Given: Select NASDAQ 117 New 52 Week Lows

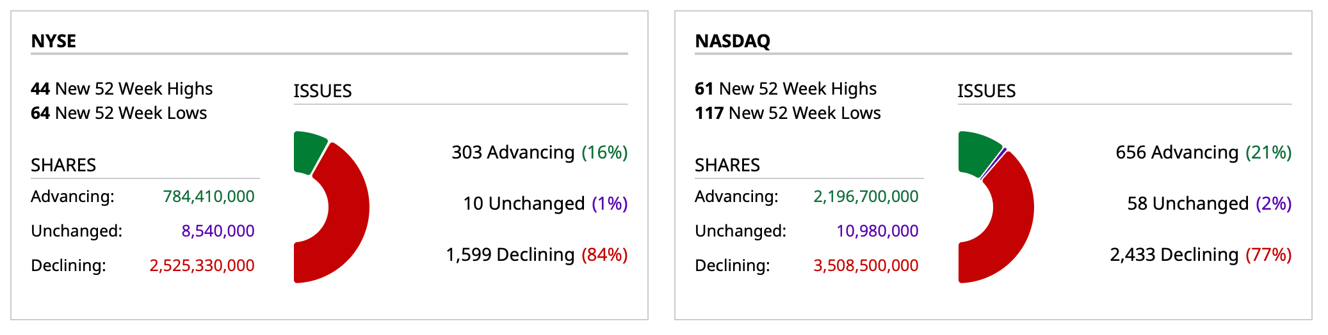Looking at the screenshot, I should 788,113.
